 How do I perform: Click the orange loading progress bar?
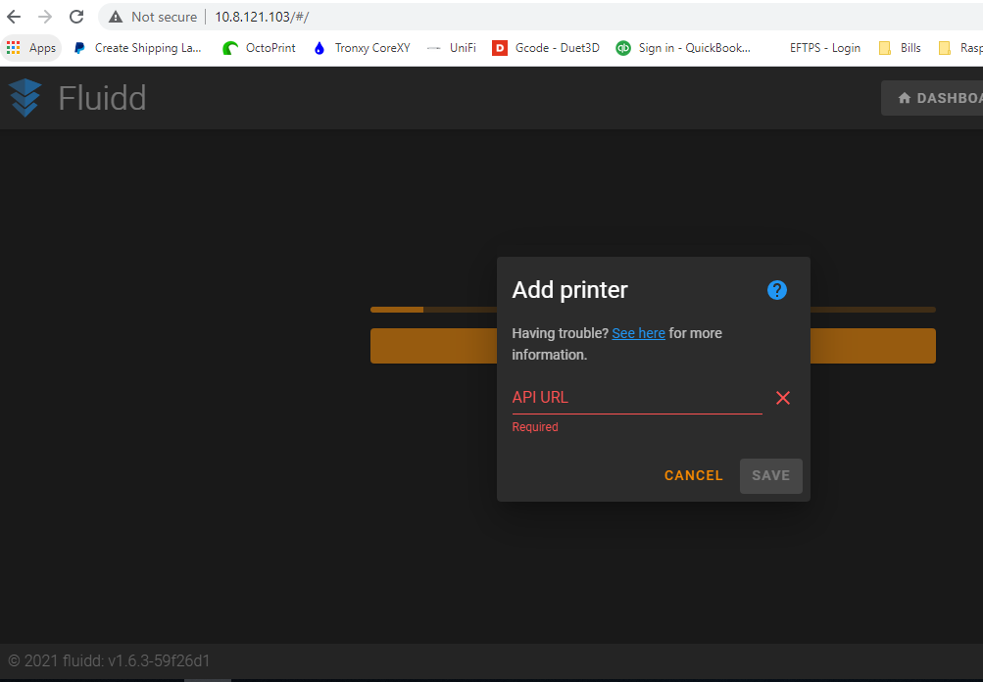pyautogui.click(x=396, y=309)
